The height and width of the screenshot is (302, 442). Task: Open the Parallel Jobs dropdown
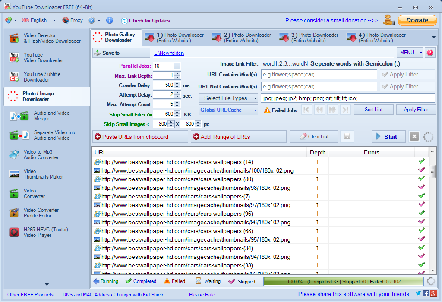[177, 66]
